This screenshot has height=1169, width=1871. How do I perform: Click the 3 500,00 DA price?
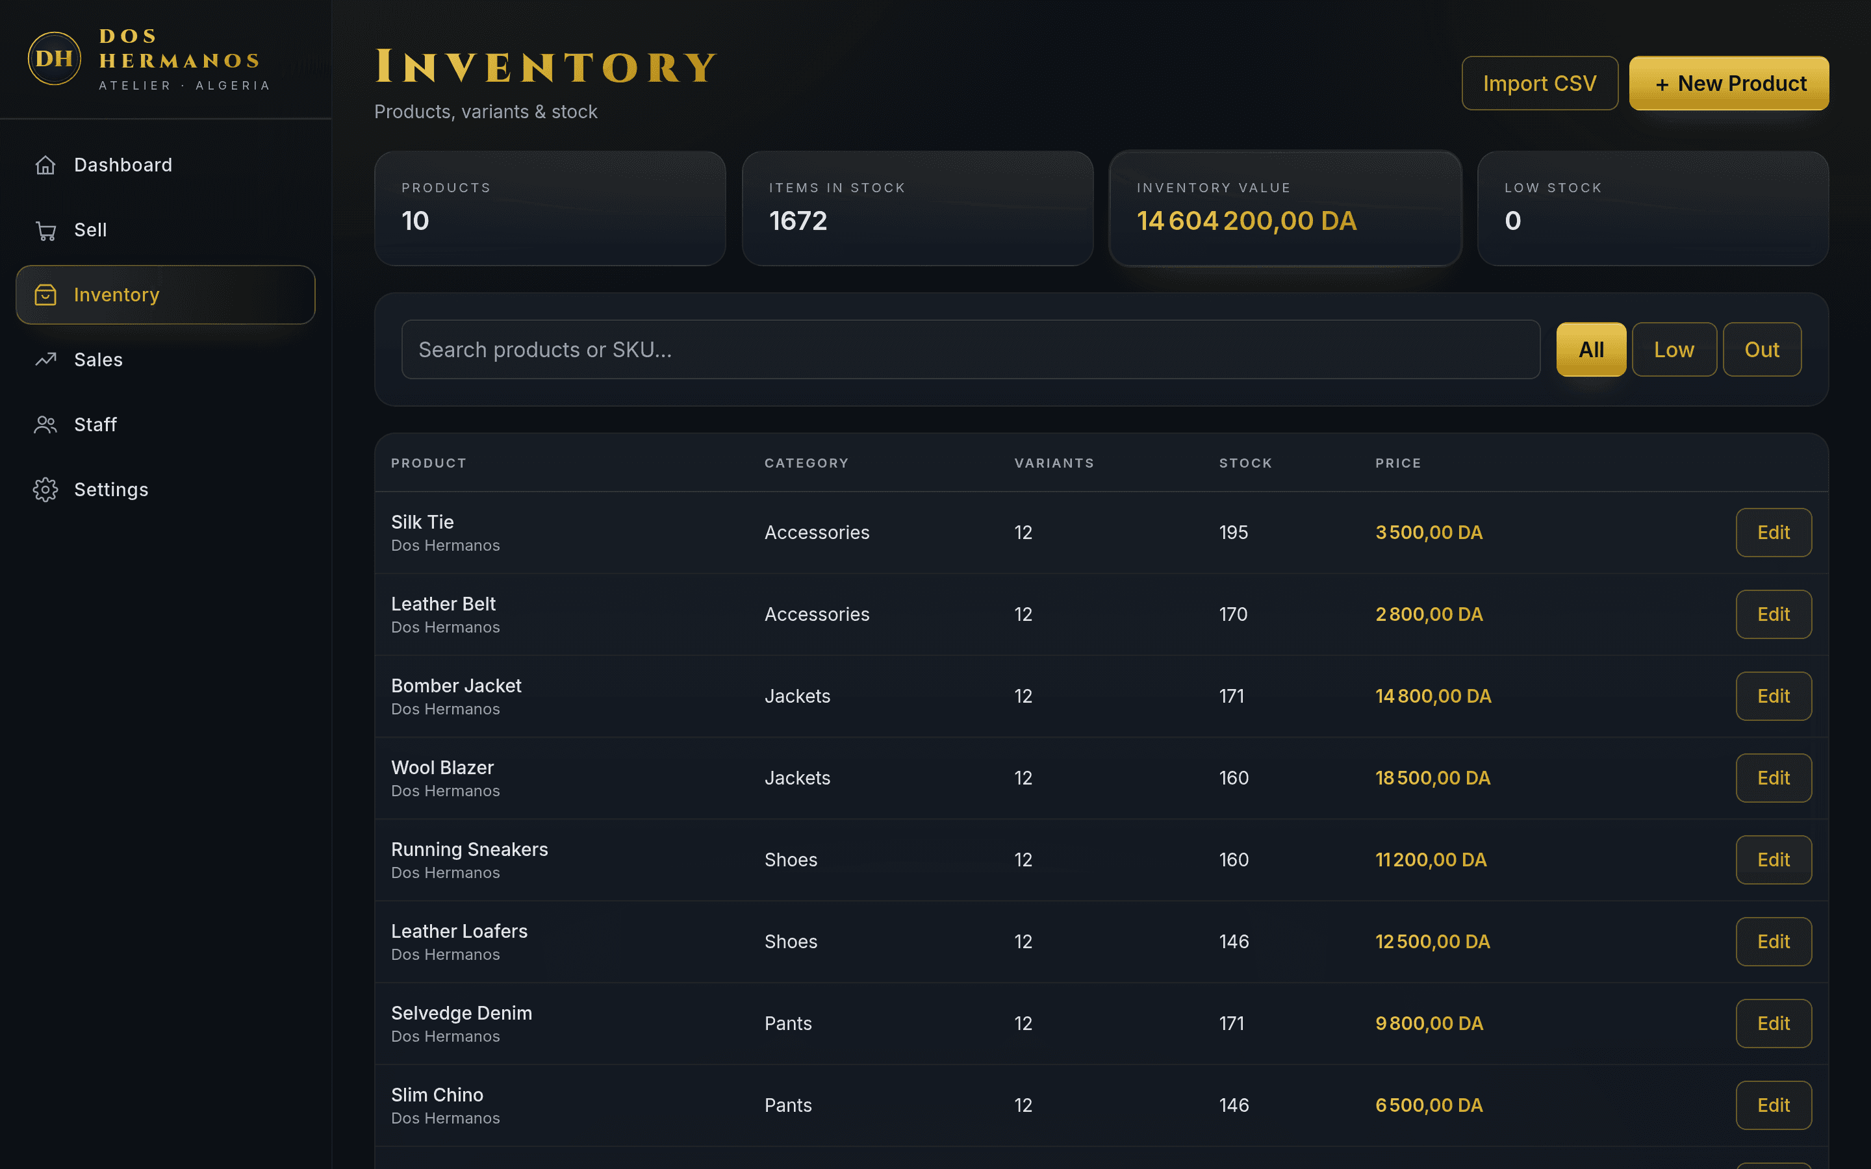click(x=1429, y=533)
